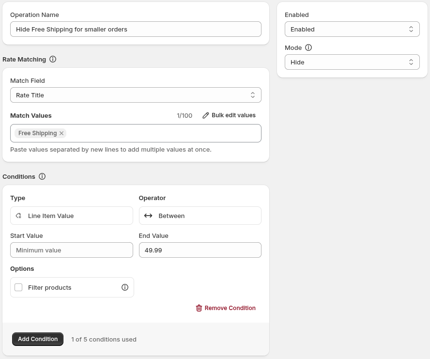
Task: Click the Remove Condition link
Action: (x=226, y=308)
